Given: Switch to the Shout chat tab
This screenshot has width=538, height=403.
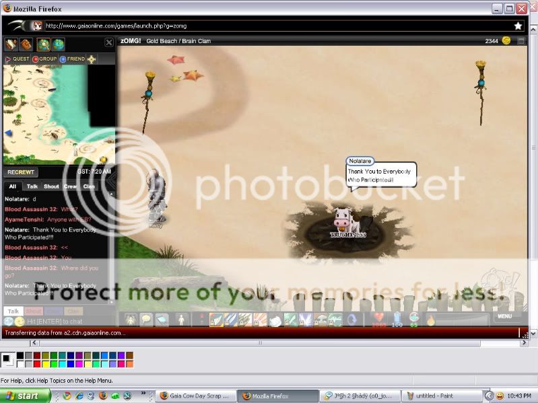Looking at the screenshot, I should coord(51,186).
